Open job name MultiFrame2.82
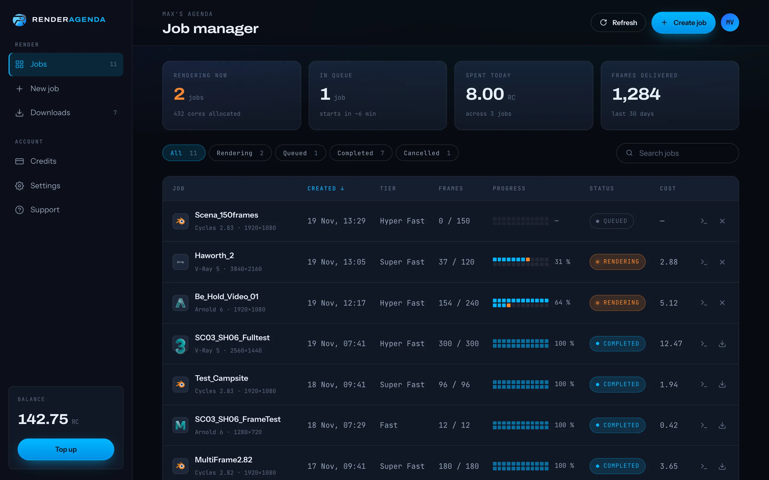 [x=223, y=460]
